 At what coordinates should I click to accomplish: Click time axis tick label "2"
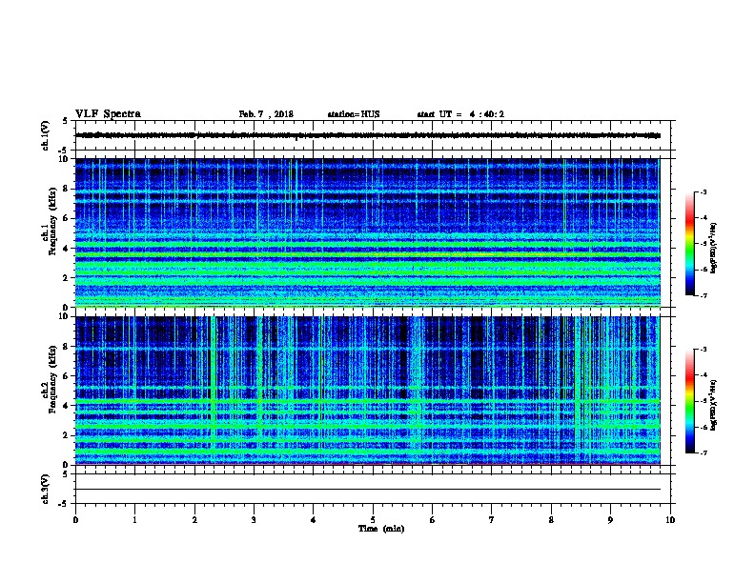click(194, 520)
